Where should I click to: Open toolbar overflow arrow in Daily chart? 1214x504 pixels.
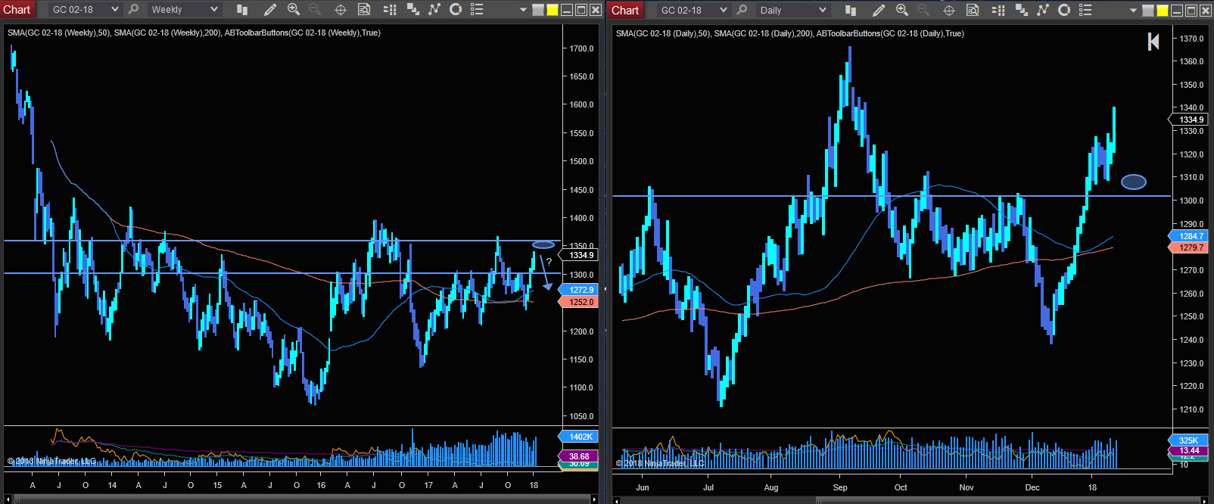pyautogui.click(x=1133, y=10)
